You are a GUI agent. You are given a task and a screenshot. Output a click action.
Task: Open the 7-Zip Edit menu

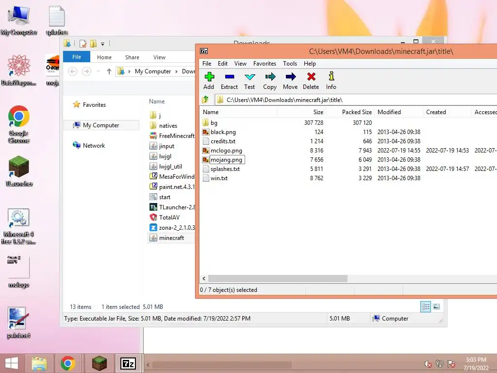click(x=222, y=64)
